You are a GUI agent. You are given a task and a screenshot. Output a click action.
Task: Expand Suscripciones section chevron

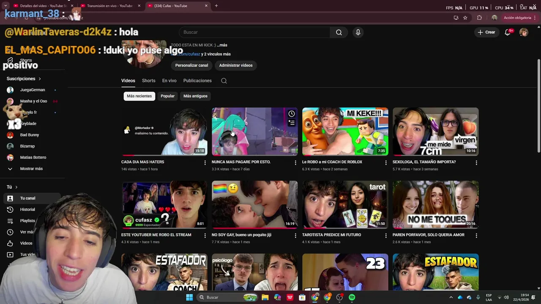[40, 79]
